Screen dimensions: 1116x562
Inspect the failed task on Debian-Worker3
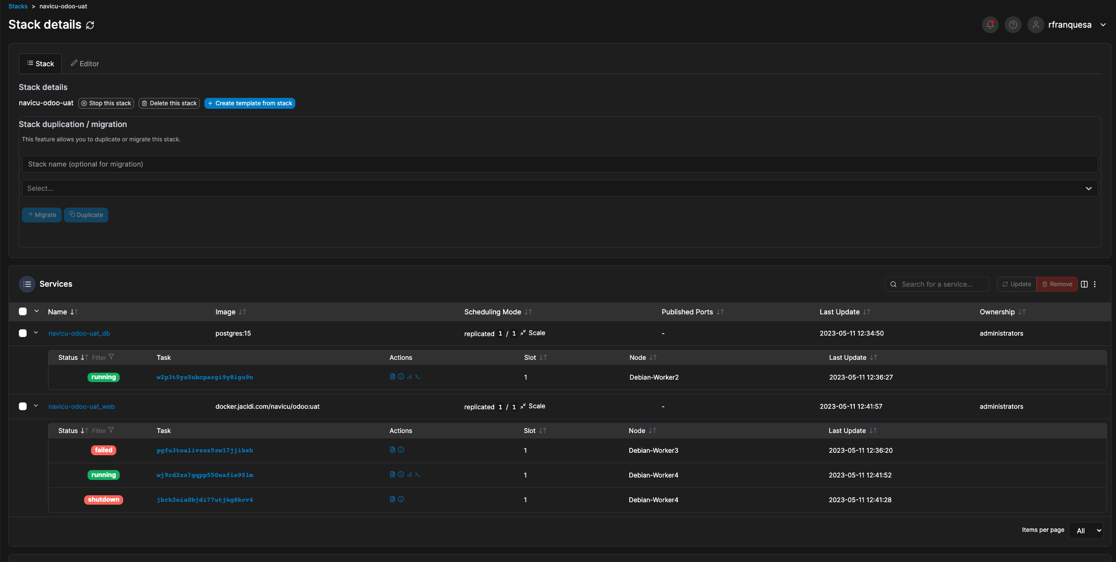401,450
